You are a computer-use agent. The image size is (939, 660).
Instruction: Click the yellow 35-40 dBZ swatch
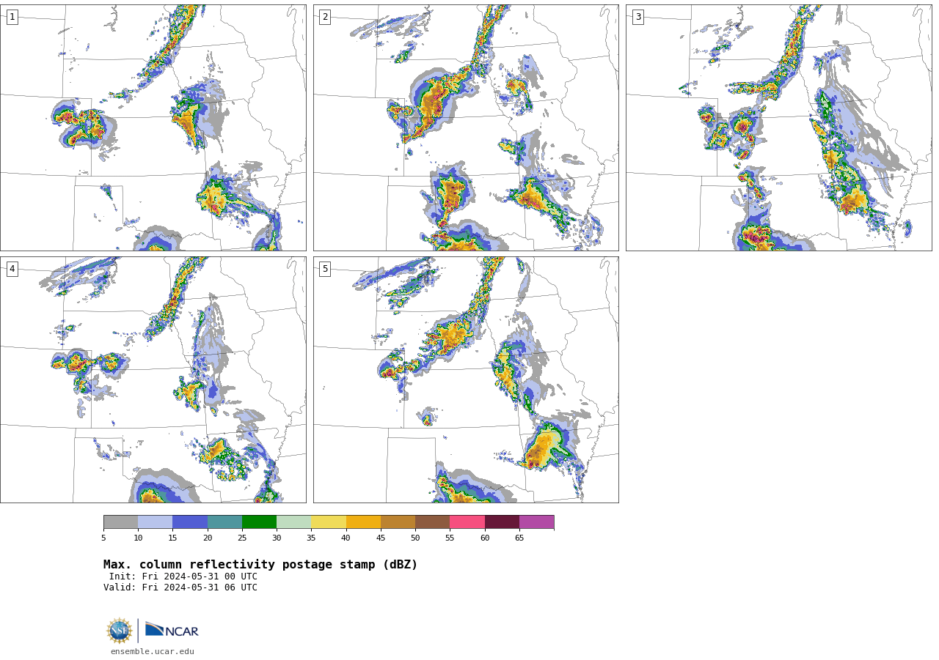329,522
